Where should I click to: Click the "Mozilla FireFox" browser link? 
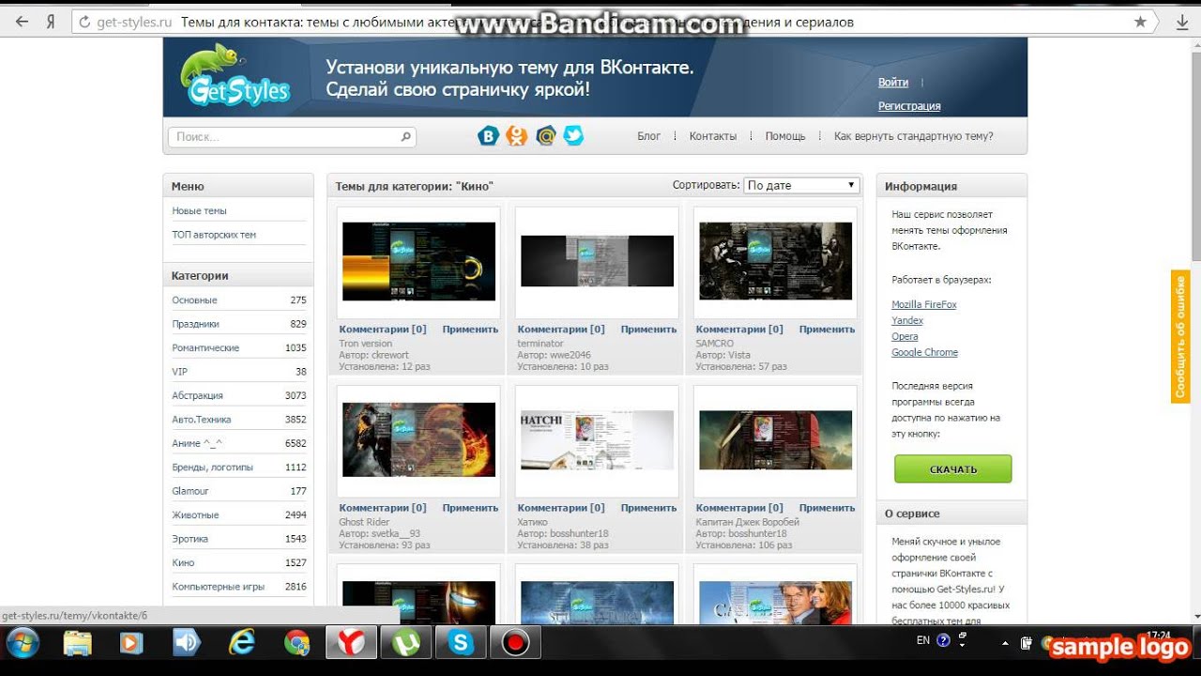924,304
